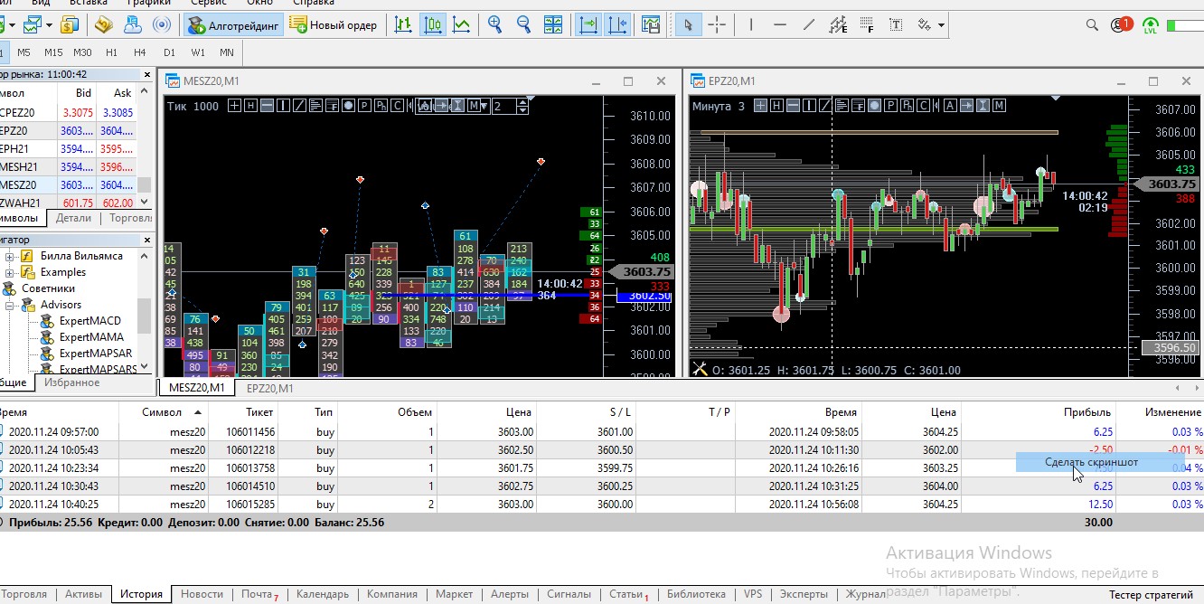Toggle chart auto scroll to end
The width and height of the screenshot is (1204, 604).
(588, 25)
